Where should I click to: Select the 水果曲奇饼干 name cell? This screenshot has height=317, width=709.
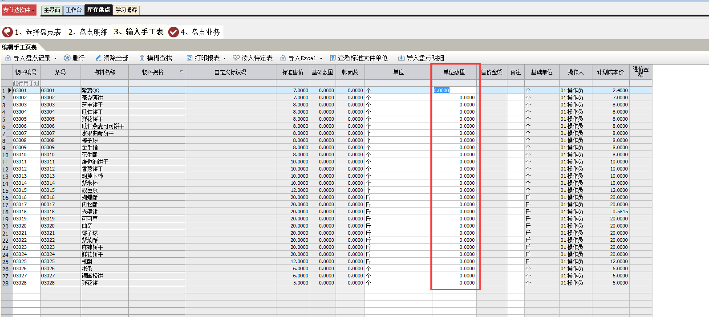[105, 133]
